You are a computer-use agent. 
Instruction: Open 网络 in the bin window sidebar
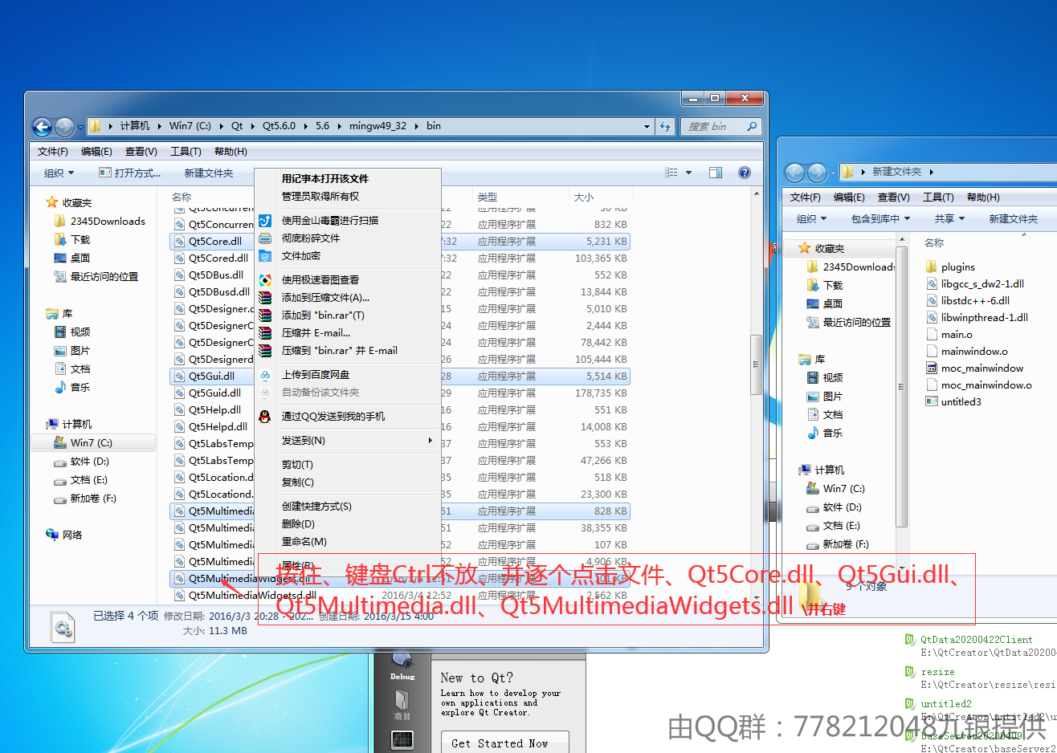pyautogui.click(x=64, y=535)
